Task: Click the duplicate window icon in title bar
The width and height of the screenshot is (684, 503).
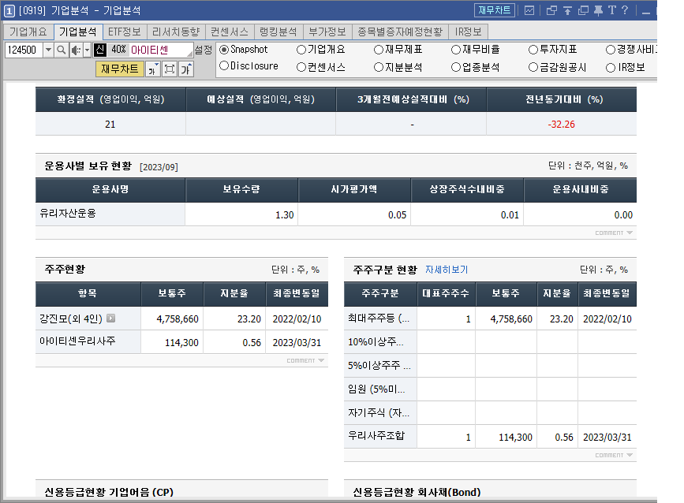Action: [x=583, y=10]
